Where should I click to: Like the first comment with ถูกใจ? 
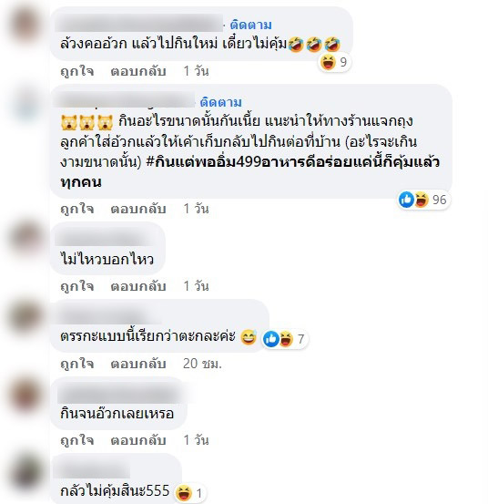click(77, 71)
